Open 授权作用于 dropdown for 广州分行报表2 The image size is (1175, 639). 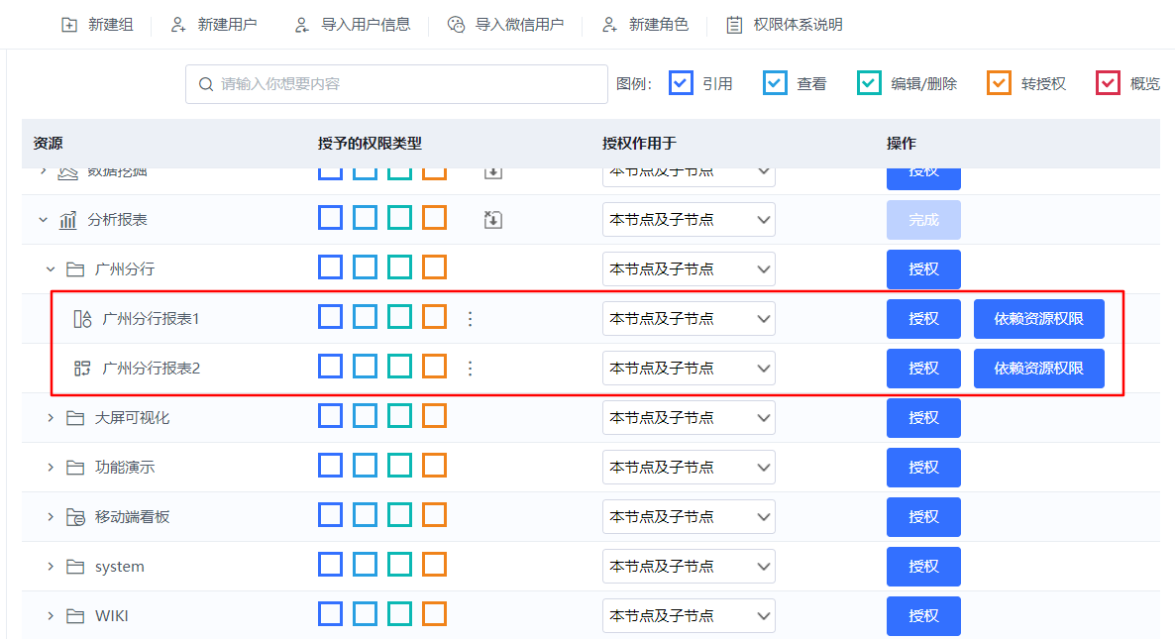pyautogui.click(x=689, y=369)
